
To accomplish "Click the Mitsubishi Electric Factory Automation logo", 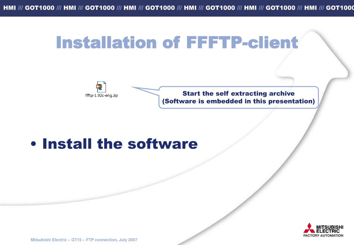I will point(323,230).
